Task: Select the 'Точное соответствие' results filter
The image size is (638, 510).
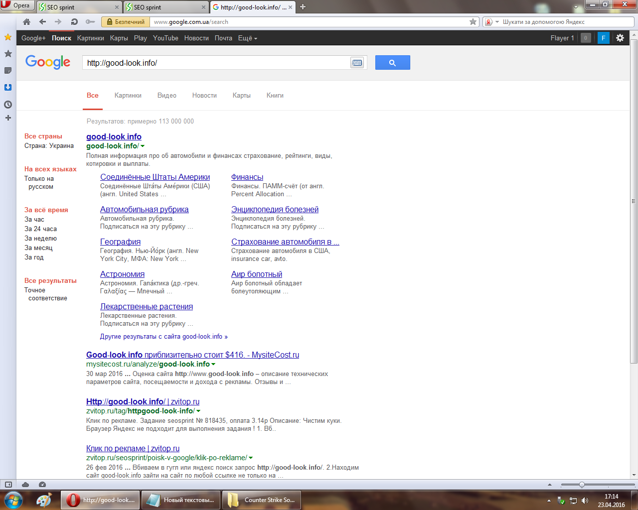Action: tap(46, 294)
